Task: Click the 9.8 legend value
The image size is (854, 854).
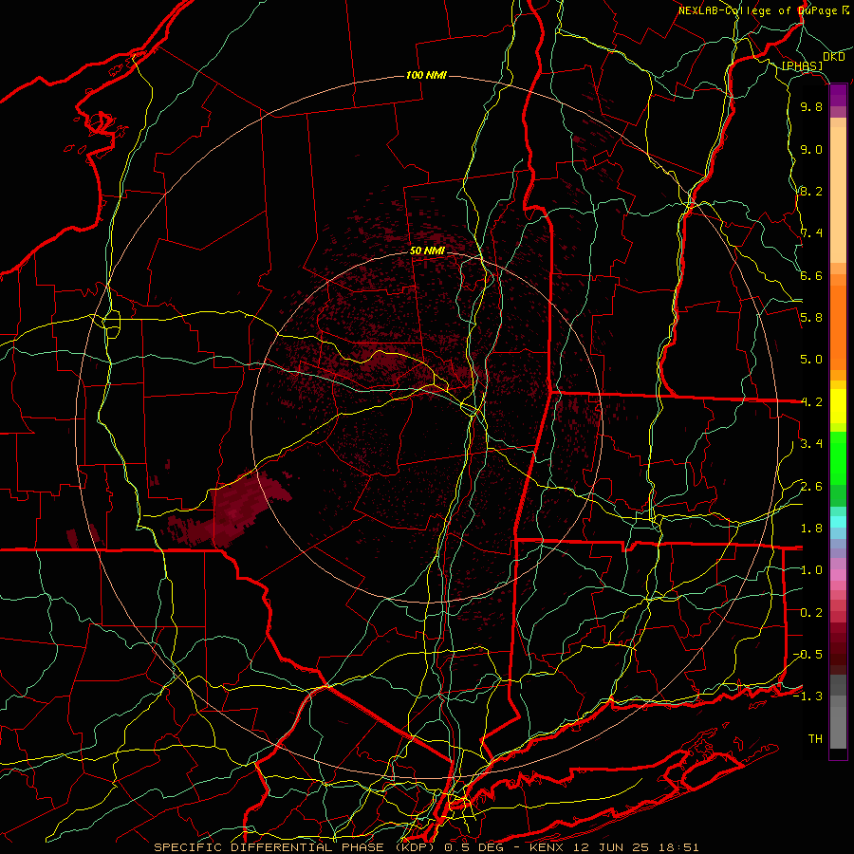Action: [x=811, y=106]
